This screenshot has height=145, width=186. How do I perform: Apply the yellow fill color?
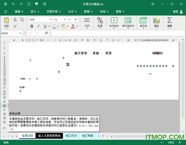pos(63,26)
